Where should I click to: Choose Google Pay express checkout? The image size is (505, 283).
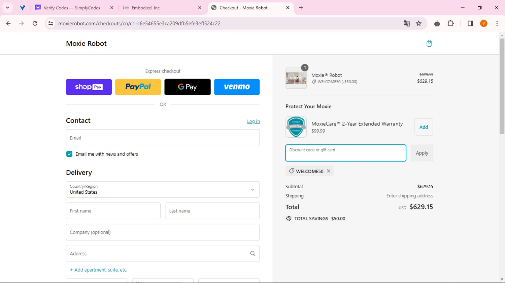point(188,87)
